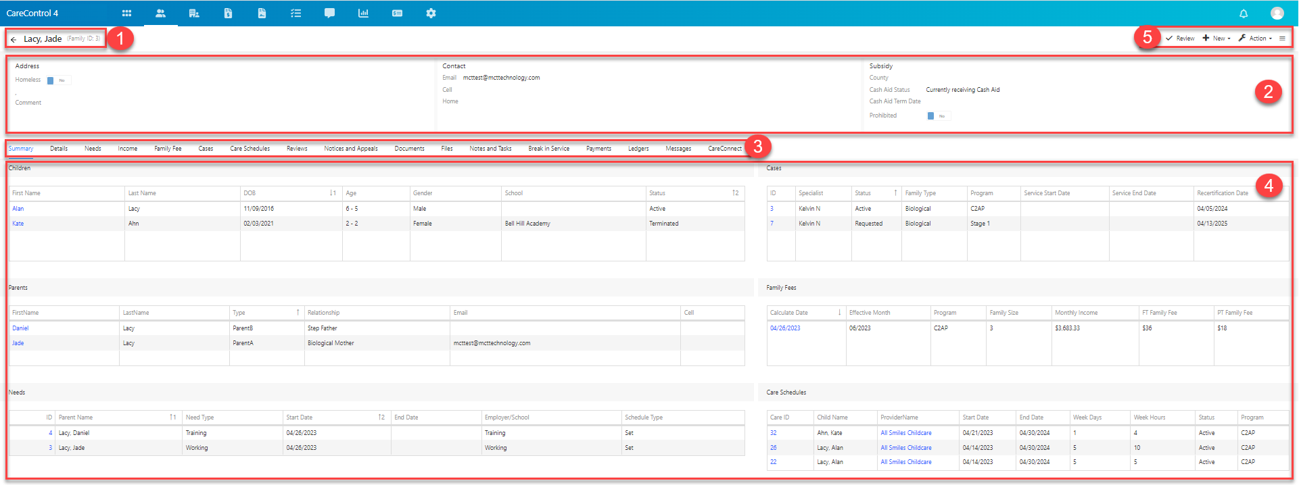The image size is (1299, 485).
Task: Switch to the Summary tab
Action: (x=21, y=149)
